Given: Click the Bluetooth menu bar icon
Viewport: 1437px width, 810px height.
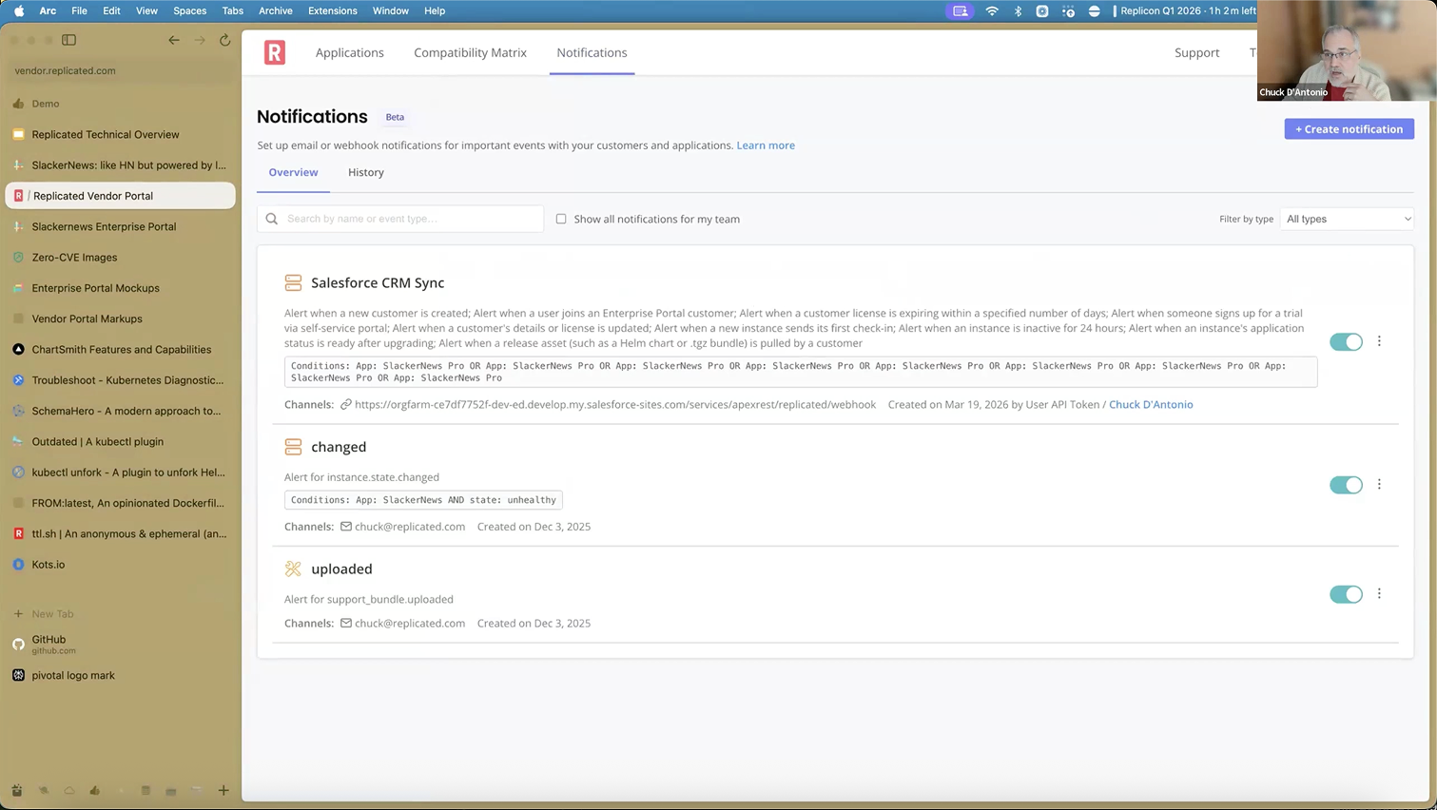Looking at the screenshot, I should click(1018, 10).
